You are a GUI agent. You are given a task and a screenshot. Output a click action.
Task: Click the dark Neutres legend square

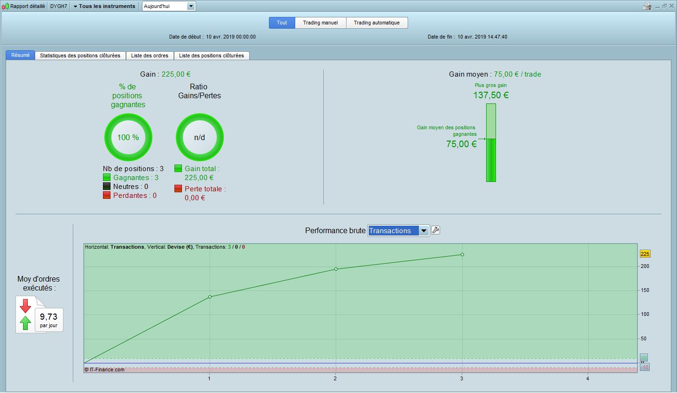107,187
